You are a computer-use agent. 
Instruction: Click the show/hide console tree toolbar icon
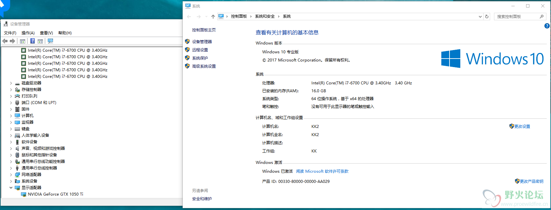tap(23, 41)
